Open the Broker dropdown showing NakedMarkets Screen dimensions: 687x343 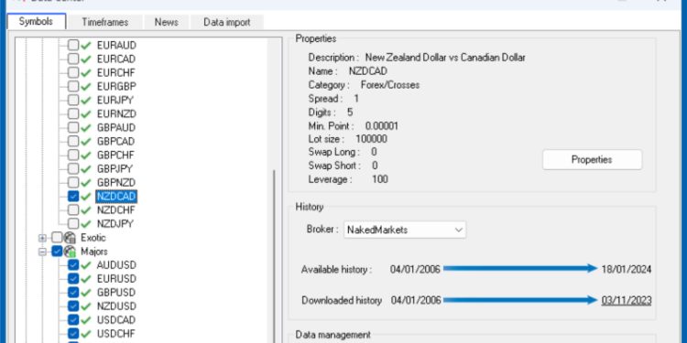coord(405,230)
